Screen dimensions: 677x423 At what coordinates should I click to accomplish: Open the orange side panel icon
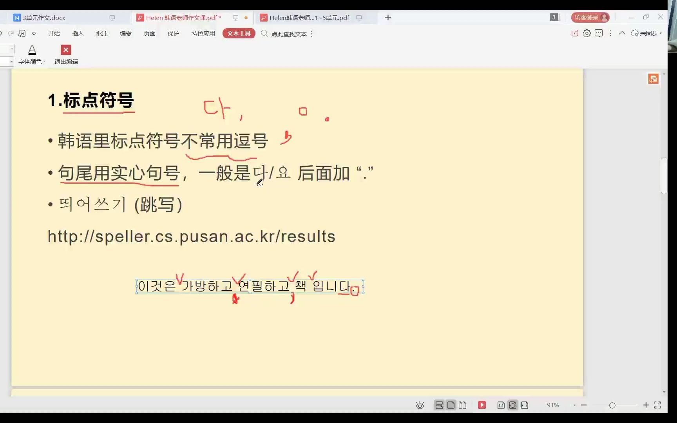653,79
